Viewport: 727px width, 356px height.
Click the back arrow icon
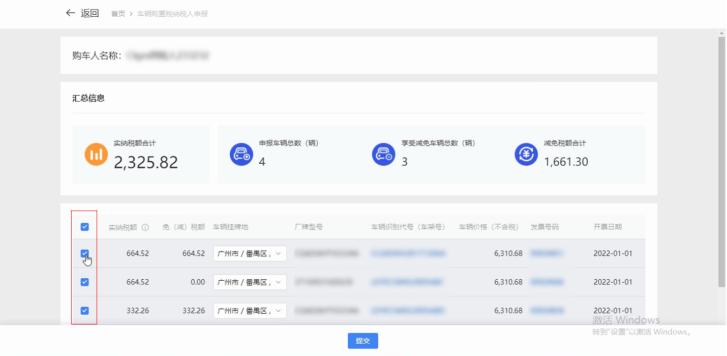coord(70,13)
